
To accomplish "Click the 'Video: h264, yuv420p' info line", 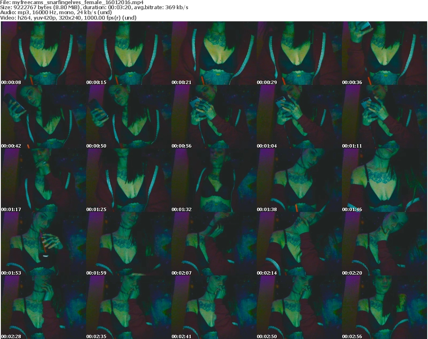I will point(68,18).
